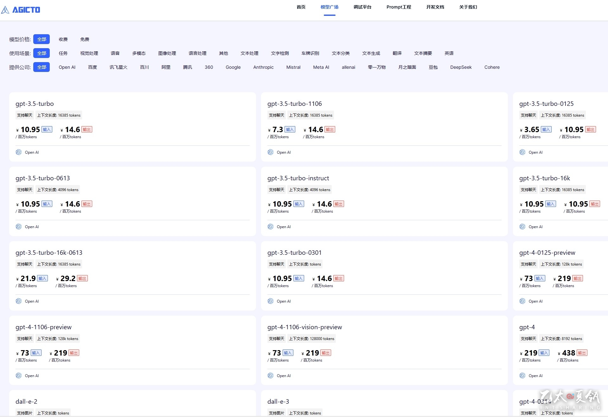Open the gpt-4-0125-preview model title
This screenshot has height=417, width=608.
(x=547, y=253)
